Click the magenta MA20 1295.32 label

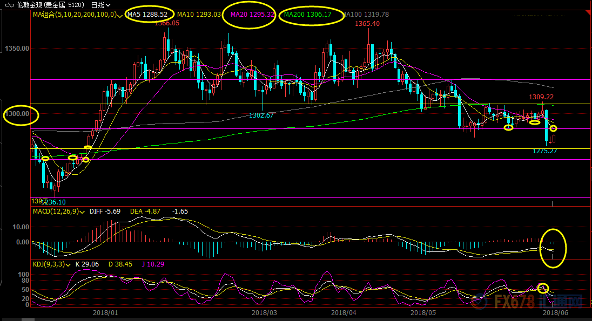pyautogui.click(x=253, y=15)
